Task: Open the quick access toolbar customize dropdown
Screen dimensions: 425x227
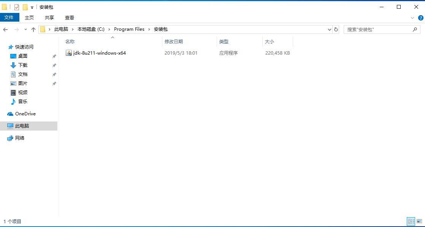Action: [32, 7]
